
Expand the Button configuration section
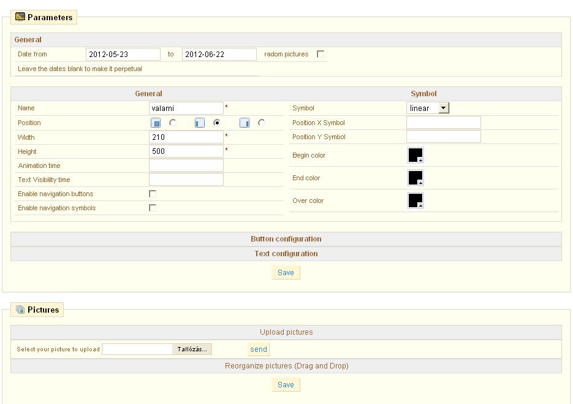click(286, 239)
